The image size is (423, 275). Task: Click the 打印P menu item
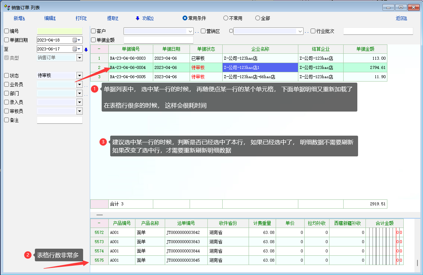click(81, 18)
